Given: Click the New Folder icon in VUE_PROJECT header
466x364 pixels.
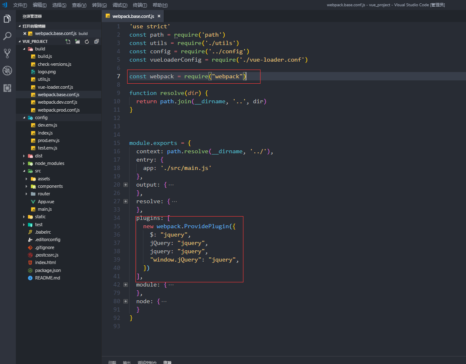Looking at the screenshot, I should point(77,42).
